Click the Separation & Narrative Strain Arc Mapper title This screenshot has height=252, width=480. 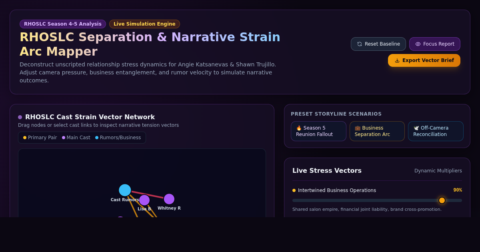150,44
